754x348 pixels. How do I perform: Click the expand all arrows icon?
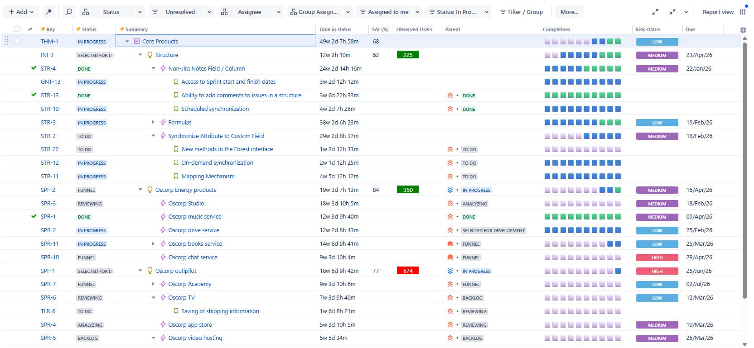[655, 12]
